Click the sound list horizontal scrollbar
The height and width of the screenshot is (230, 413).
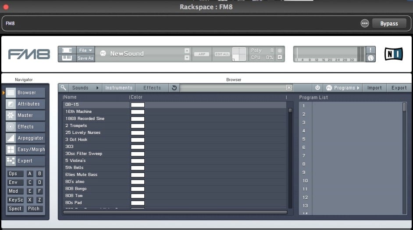coord(175,212)
